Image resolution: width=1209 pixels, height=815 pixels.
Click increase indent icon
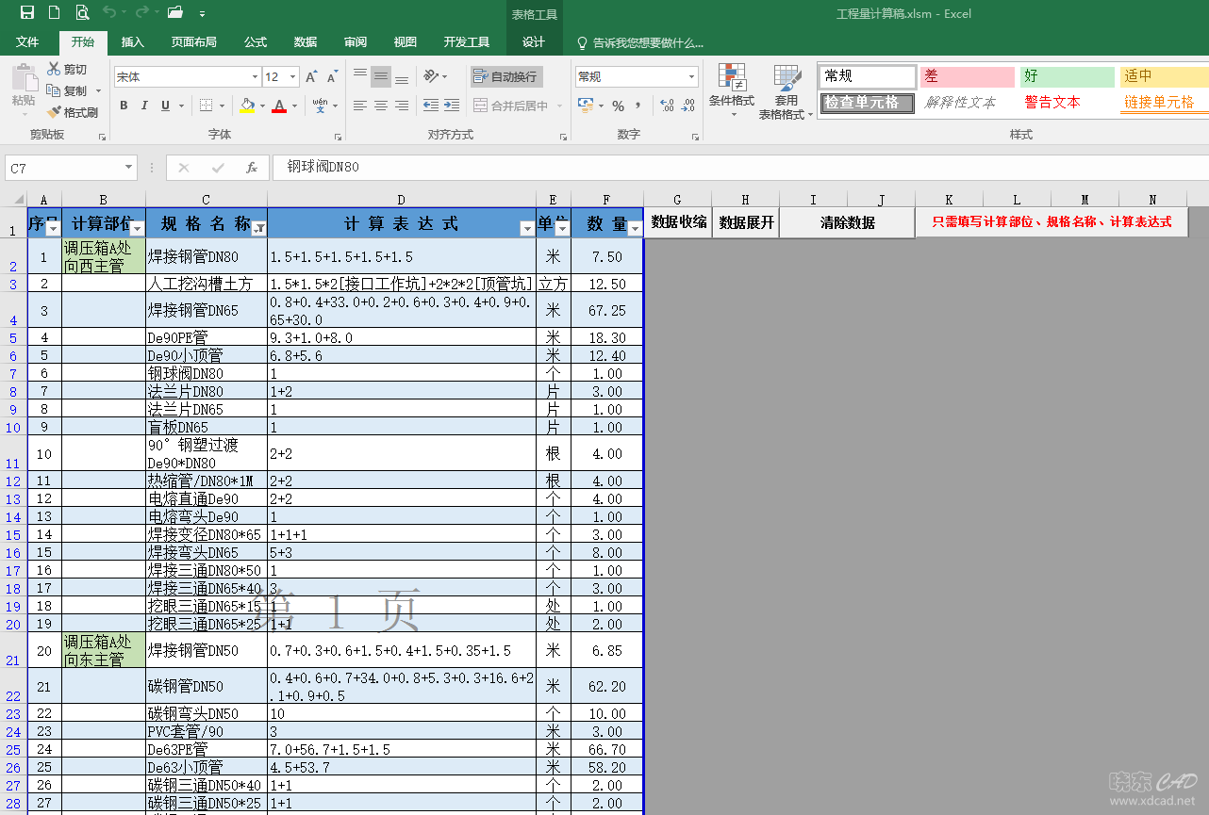point(453,106)
